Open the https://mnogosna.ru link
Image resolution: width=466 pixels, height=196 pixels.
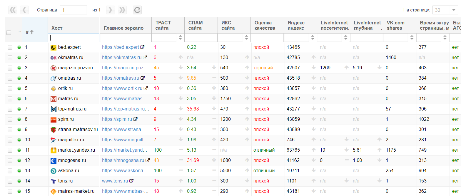tap(123, 160)
